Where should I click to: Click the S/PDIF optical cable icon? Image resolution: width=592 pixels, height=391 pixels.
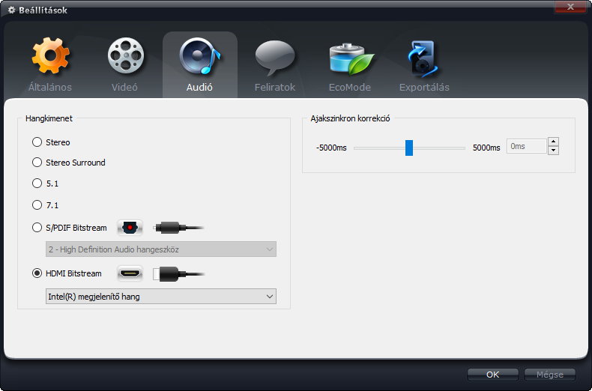[178, 228]
